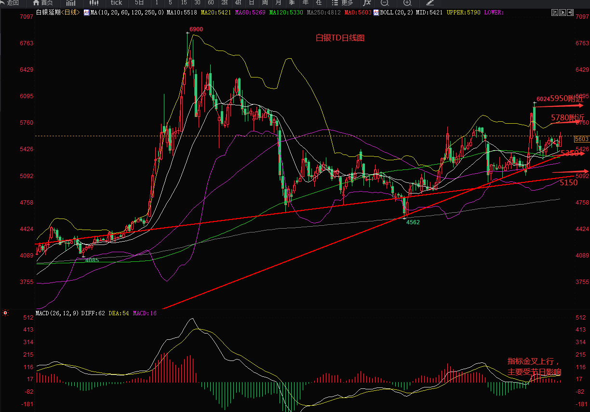590x412 pixels.
Task: Expand the 更多 more periods list
Action: click(343, 3)
